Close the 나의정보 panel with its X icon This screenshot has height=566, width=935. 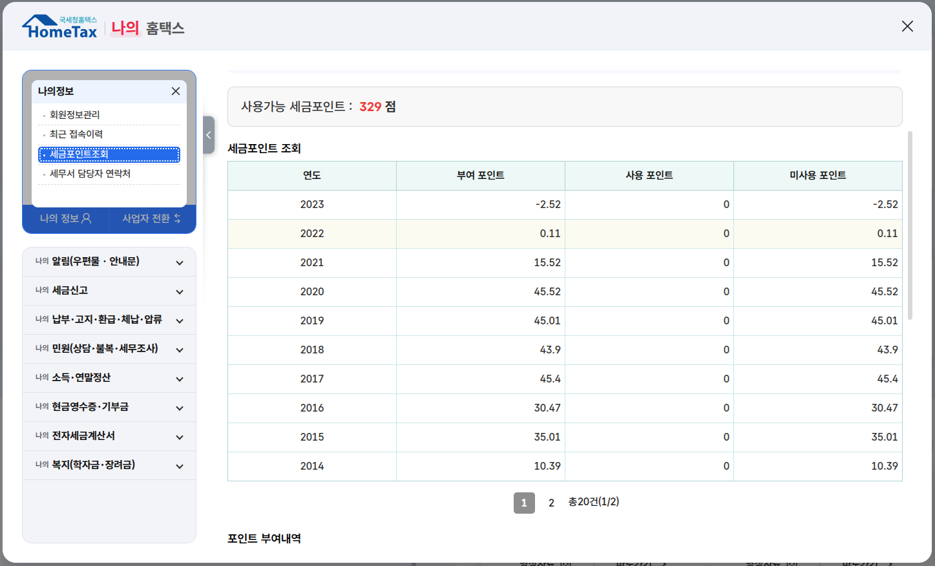point(175,91)
